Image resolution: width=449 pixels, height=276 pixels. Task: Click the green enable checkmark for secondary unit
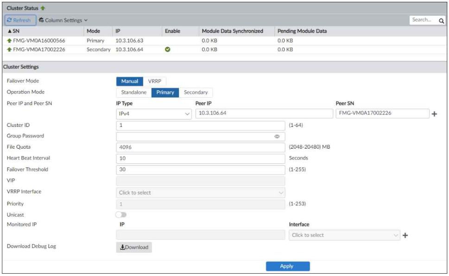(168, 50)
